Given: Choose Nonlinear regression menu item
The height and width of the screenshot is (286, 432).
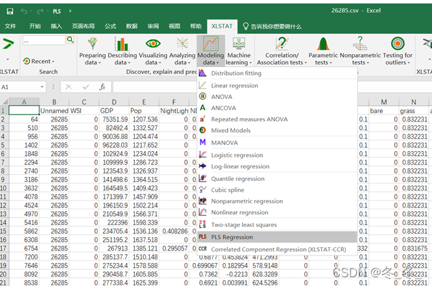Looking at the screenshot, I should [x=277, y=213].
